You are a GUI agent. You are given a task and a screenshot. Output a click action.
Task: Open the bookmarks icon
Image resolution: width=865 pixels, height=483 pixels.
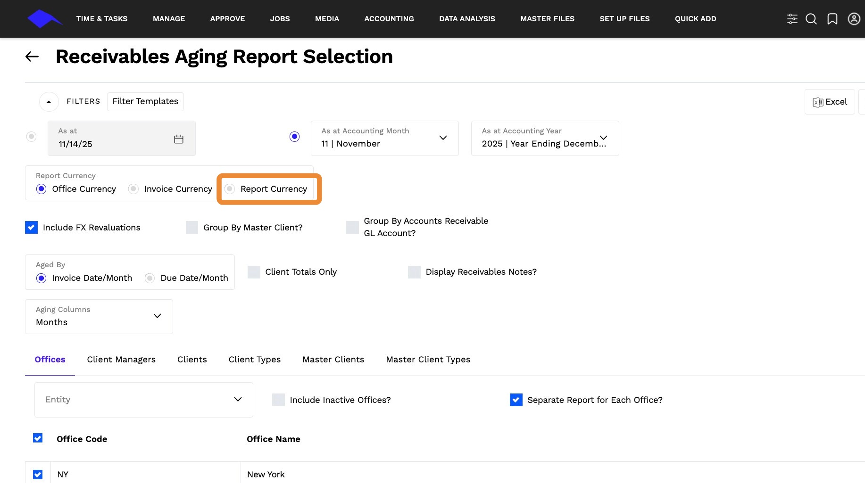click(x=832, y=19)
